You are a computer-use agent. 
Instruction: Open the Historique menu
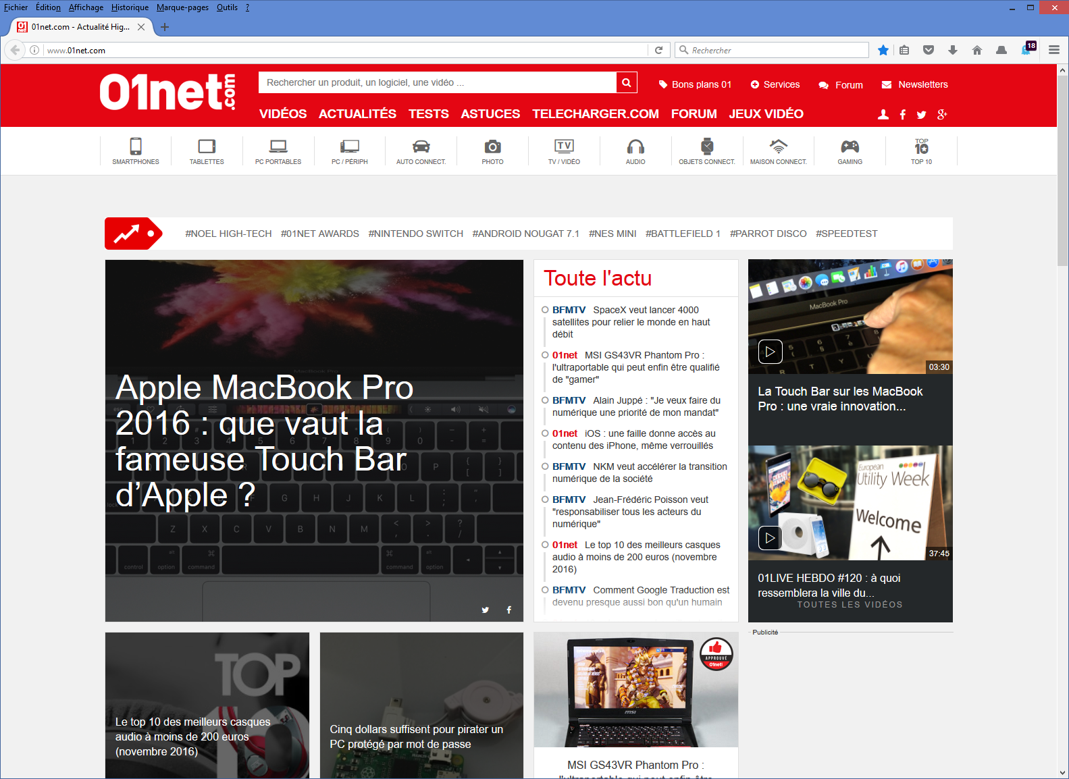tap(130, 7)
